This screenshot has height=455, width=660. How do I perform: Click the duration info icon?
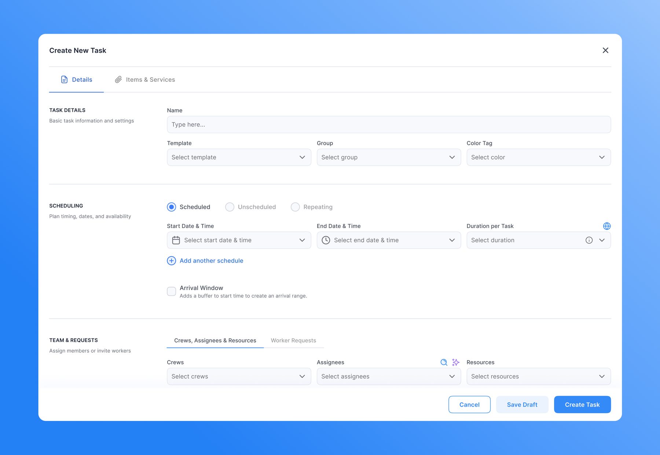pyautogui.click(x=589, y=240)
